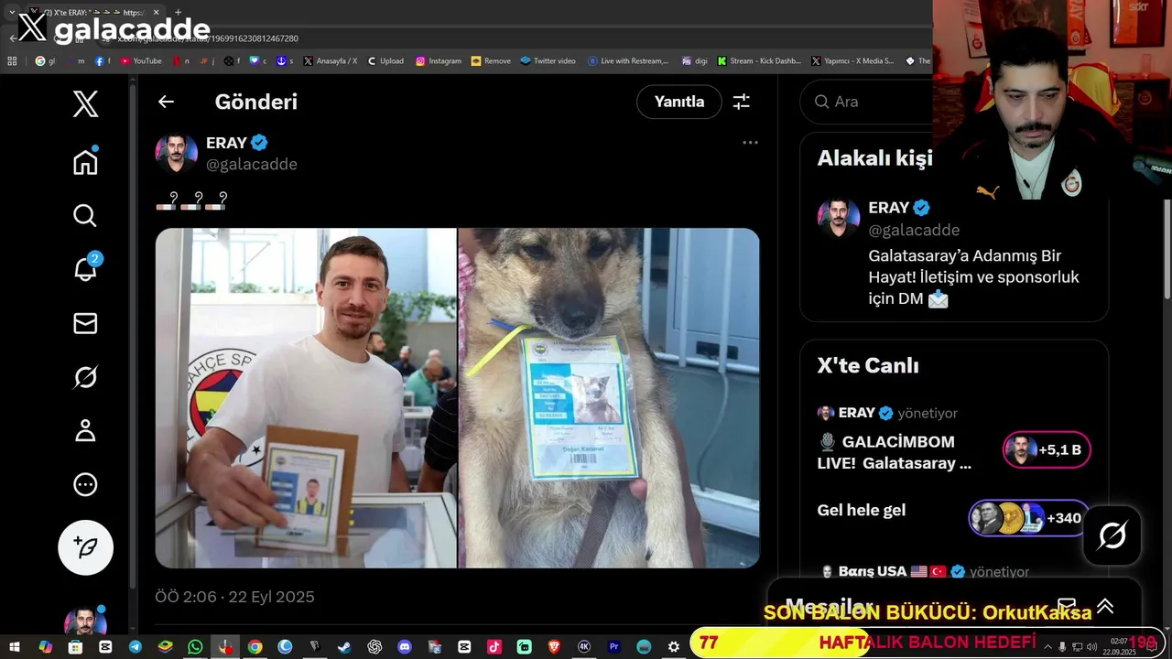Open Brave browser from the taskbar

pyautogui.click(x=554, y=647)
